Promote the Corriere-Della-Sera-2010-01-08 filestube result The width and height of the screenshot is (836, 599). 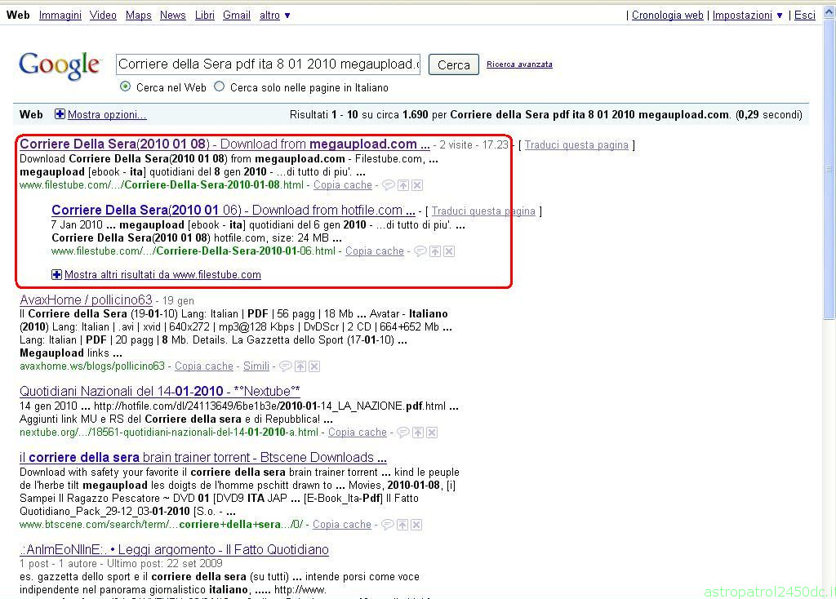403,185
